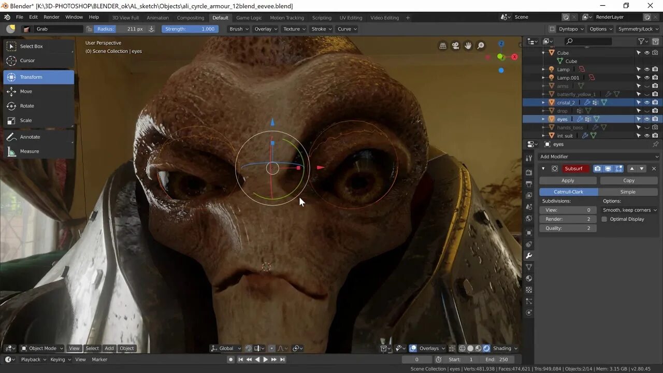Select the Annotate tool
Image resolution: width=663 pixels, height=373 pixels.
coord(39,137)
